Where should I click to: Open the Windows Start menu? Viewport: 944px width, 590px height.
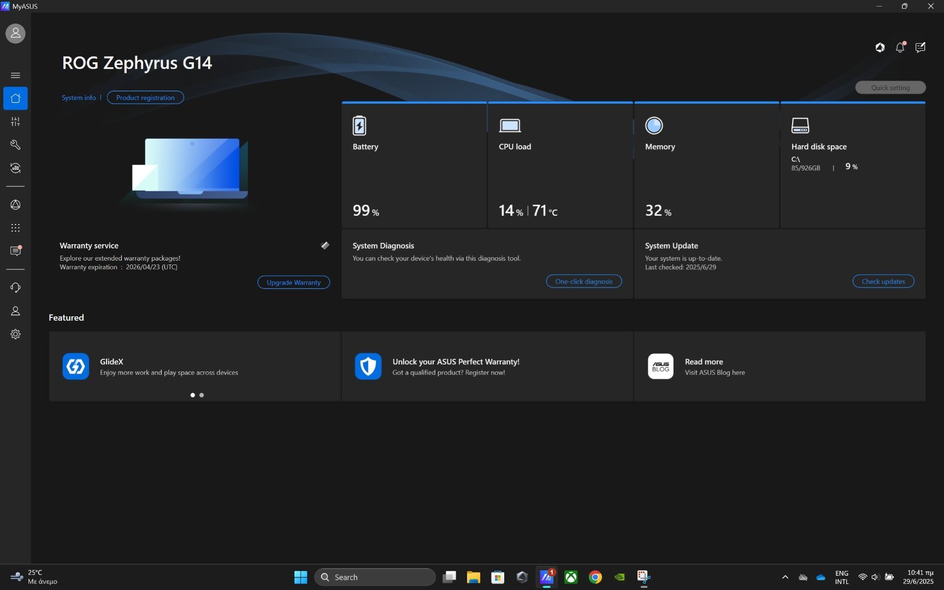tap(300, 577)
